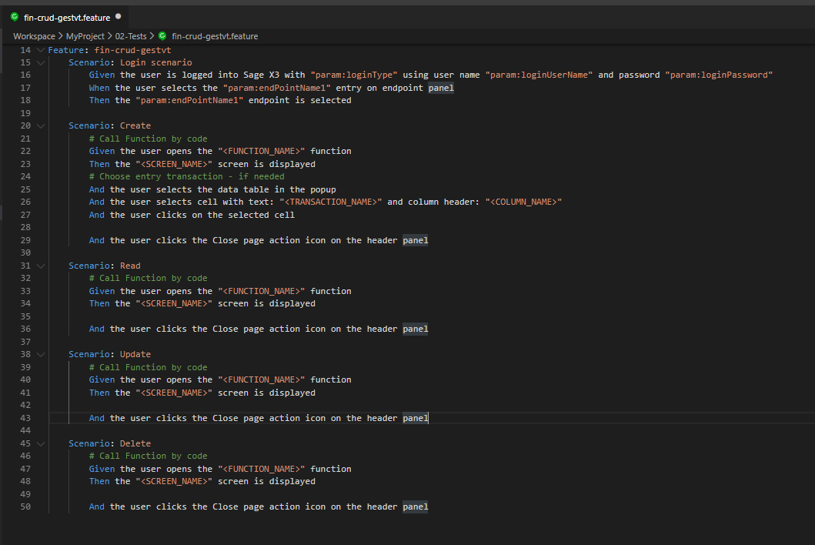Collapse the Feature block at line 14
Image resolution: width=815 pixels, height=545 pixels.
pos(41,50)
